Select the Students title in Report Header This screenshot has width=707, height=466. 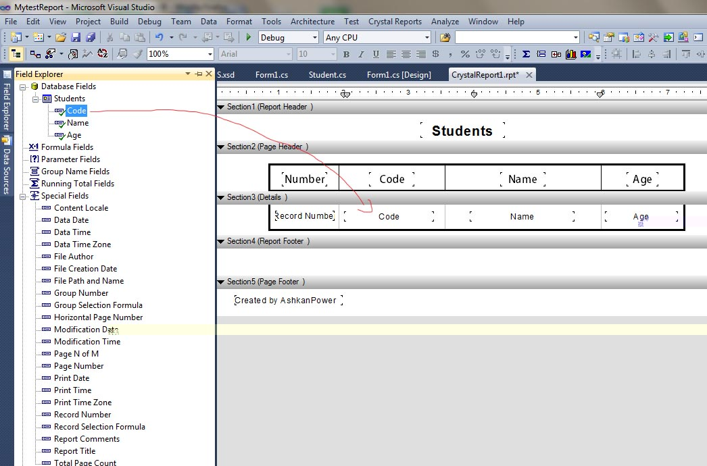click(462, 131)
